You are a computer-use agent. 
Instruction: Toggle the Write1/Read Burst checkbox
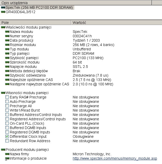[x=7, y=110]
